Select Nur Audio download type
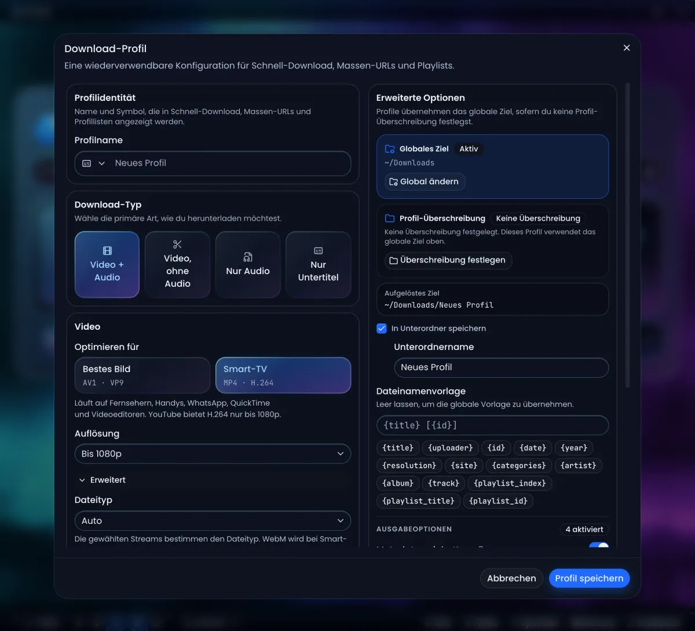The image size is (695, 631). point(248,265)
